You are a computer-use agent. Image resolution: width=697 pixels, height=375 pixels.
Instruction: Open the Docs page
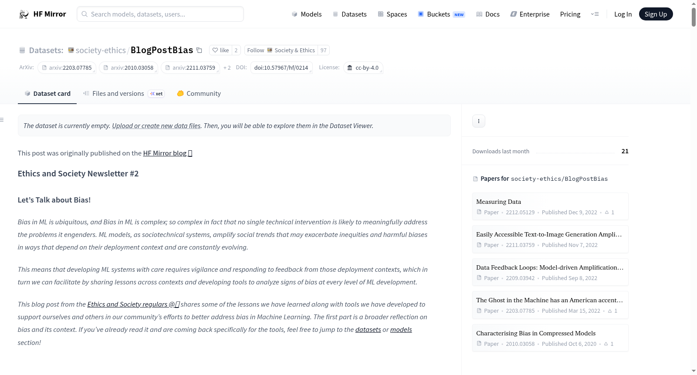pos(488,14)
